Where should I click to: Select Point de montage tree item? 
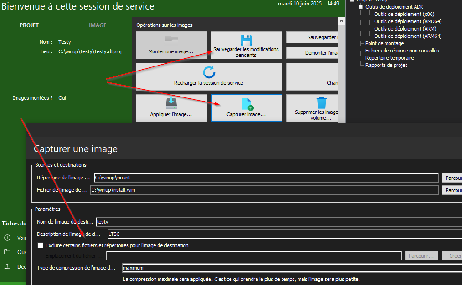385,43
